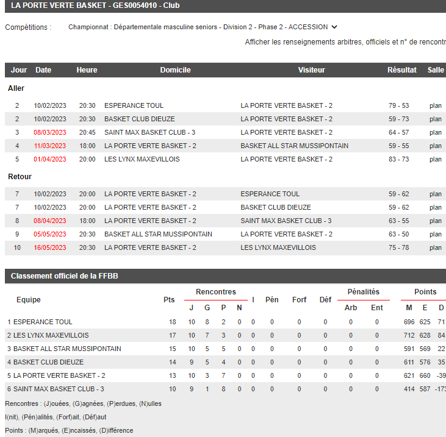The width and height of the screenshot is (446, 437).
Task: Open 'plan' link for 59 - 55 match
Action: [435, 146]
